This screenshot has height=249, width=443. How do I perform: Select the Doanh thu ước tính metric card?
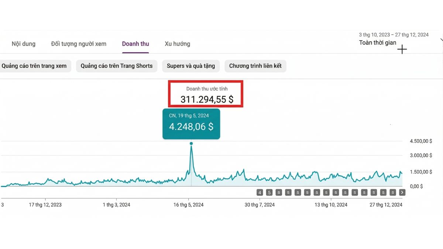tap(206, 94)
